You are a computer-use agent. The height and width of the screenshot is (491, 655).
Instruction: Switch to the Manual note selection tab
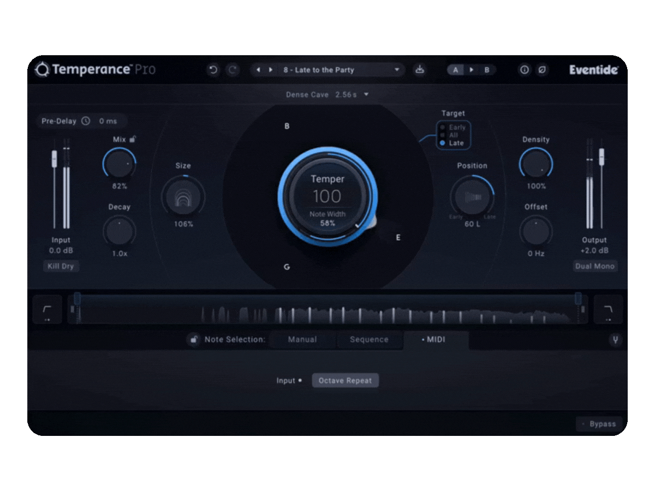tap(302, 339)
